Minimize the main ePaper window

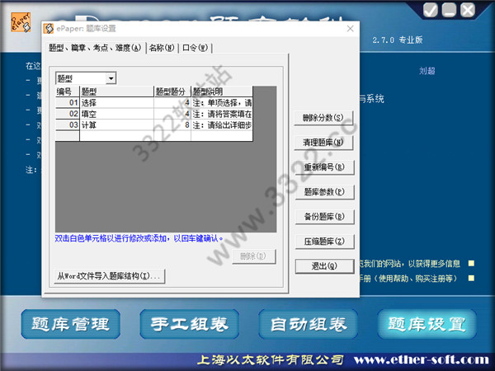[449, 10]
